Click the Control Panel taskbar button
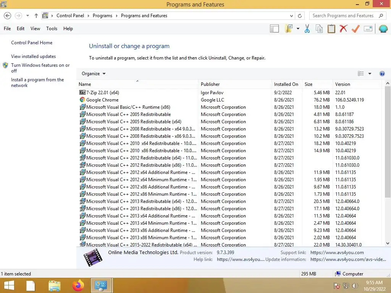Viewport: 391px width, 293px height. tap(101, 285)
